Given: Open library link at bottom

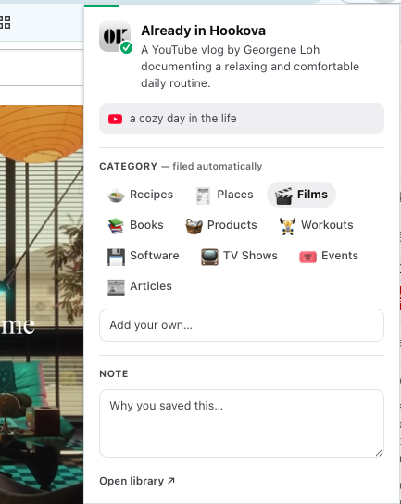Looking at the screenshot, I should point(137,481).
